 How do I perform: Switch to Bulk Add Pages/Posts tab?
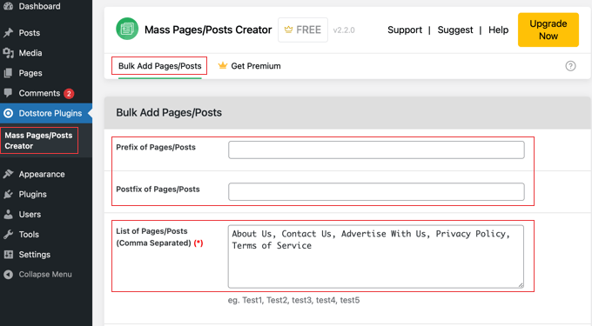[x=159, y=66]
